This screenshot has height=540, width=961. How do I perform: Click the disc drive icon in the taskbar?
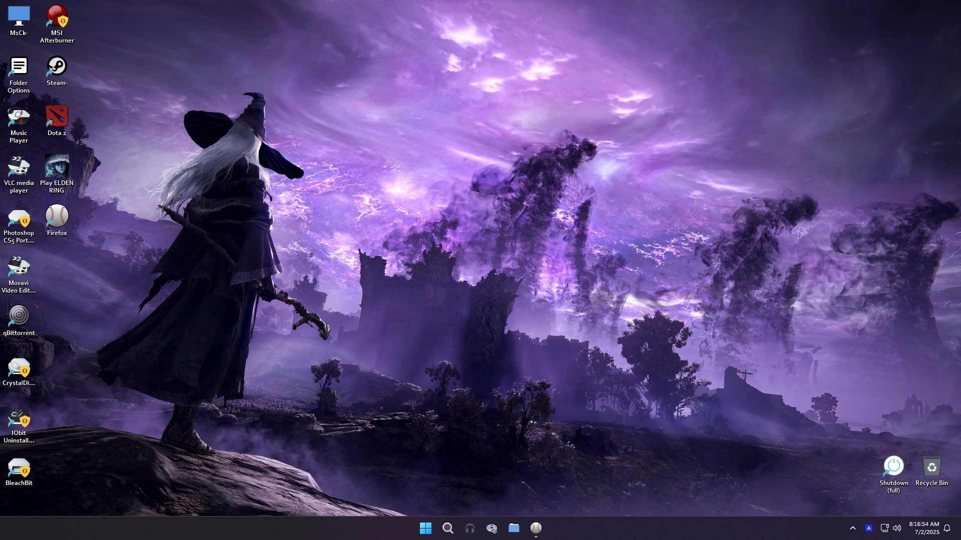click(492, 528)
